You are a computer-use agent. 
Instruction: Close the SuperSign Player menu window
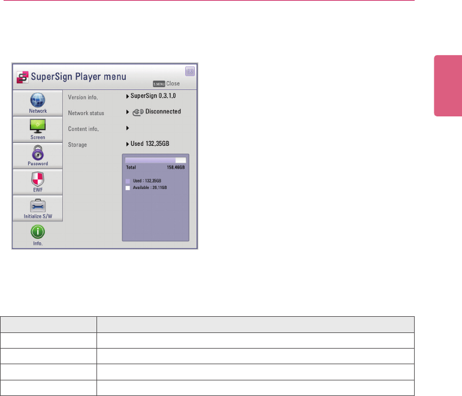point(190,71)
